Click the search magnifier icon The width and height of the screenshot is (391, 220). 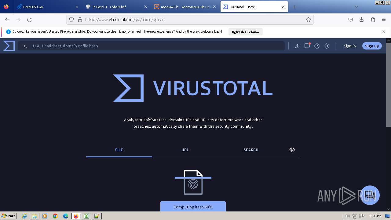tap(26, 46)
